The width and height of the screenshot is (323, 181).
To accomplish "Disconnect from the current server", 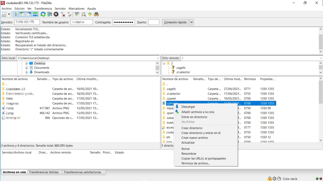I will point(63,14).
